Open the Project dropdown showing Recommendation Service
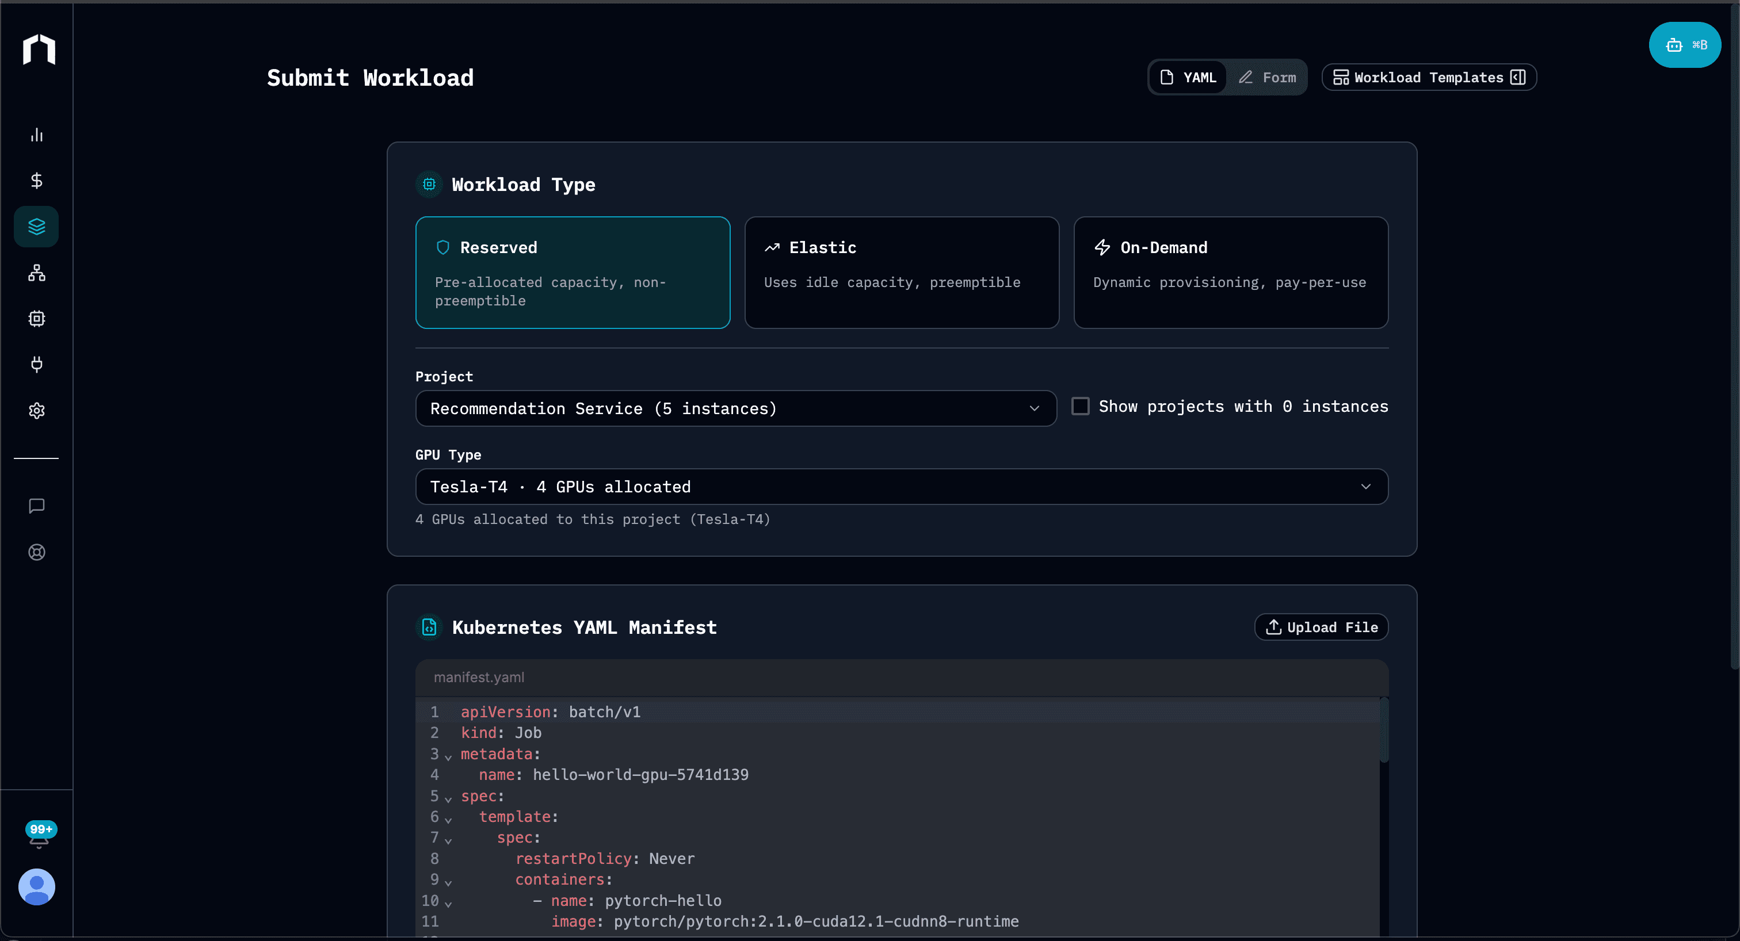The height and width of the screenshot is (941, 1740). click(735, 408)
